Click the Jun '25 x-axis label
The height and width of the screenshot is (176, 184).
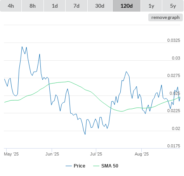[52, 154]
